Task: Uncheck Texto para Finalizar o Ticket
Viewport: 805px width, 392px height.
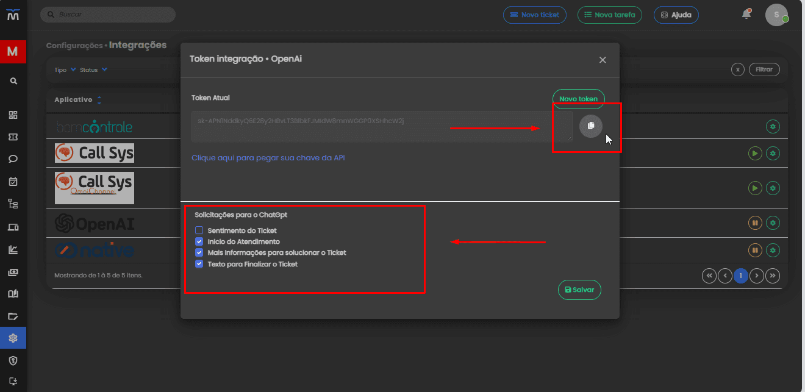Action: pyautogui.click(x=199, y=264)
